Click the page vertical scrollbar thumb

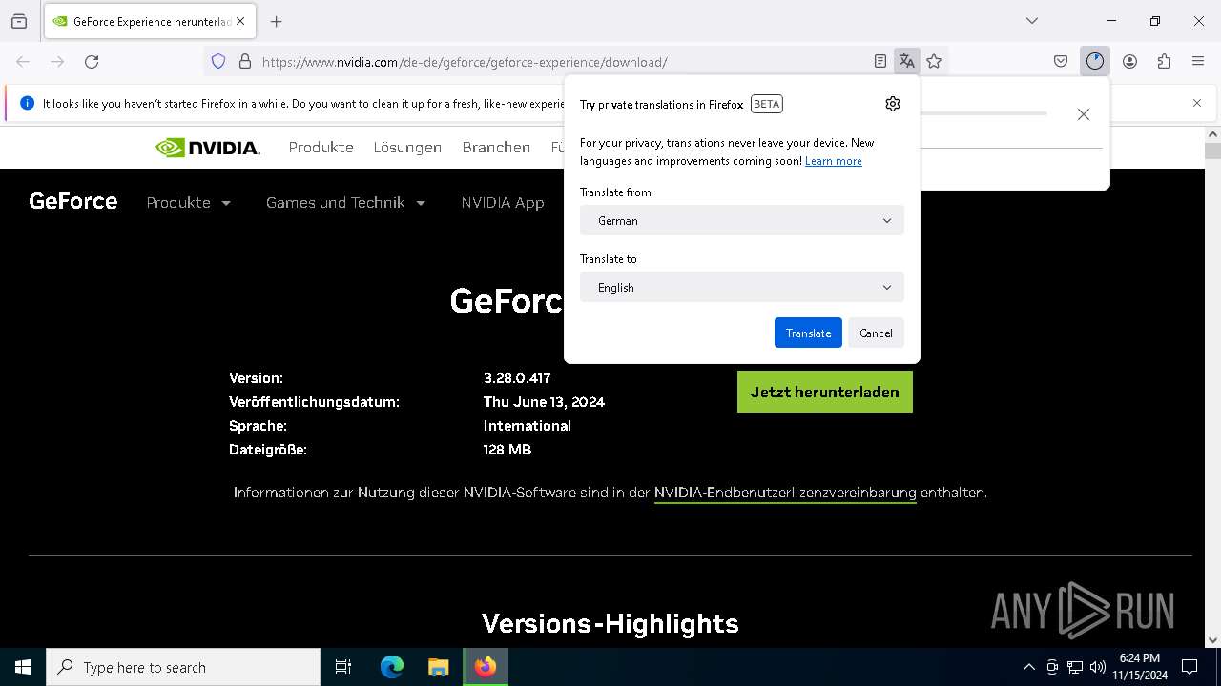(1212, 151)
